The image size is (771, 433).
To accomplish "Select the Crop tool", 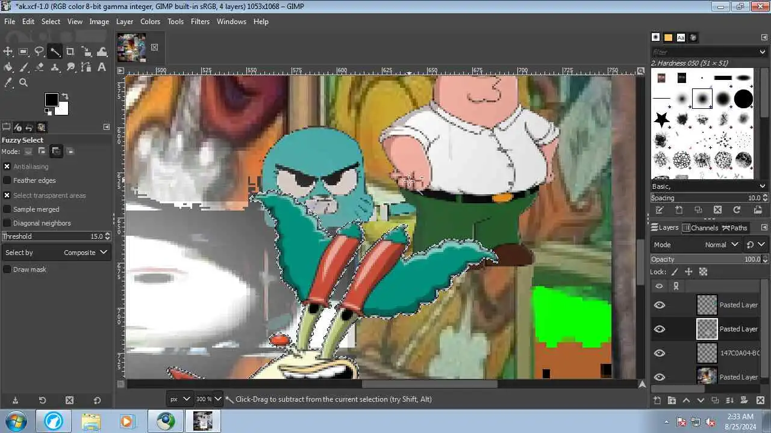I will pos(70,52).
